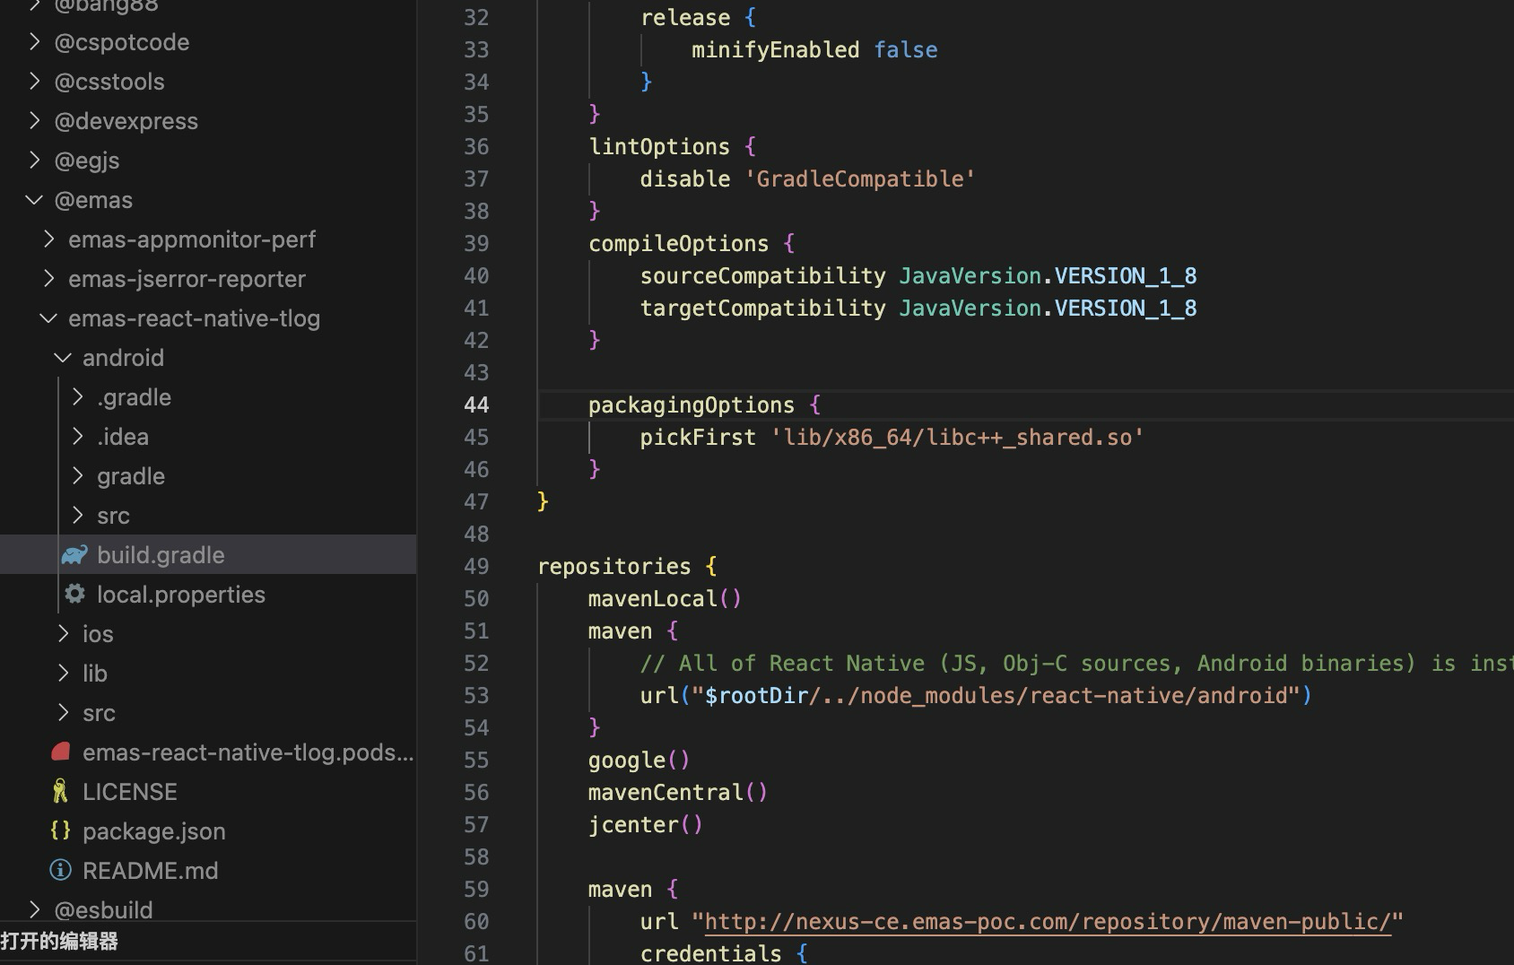
Task: Click the $rootDir react-native url string
Action: [995, 695]
